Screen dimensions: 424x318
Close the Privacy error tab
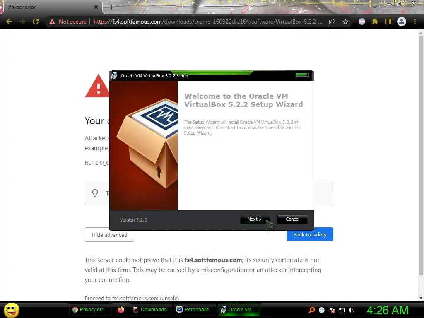click(x=96, y=7)
